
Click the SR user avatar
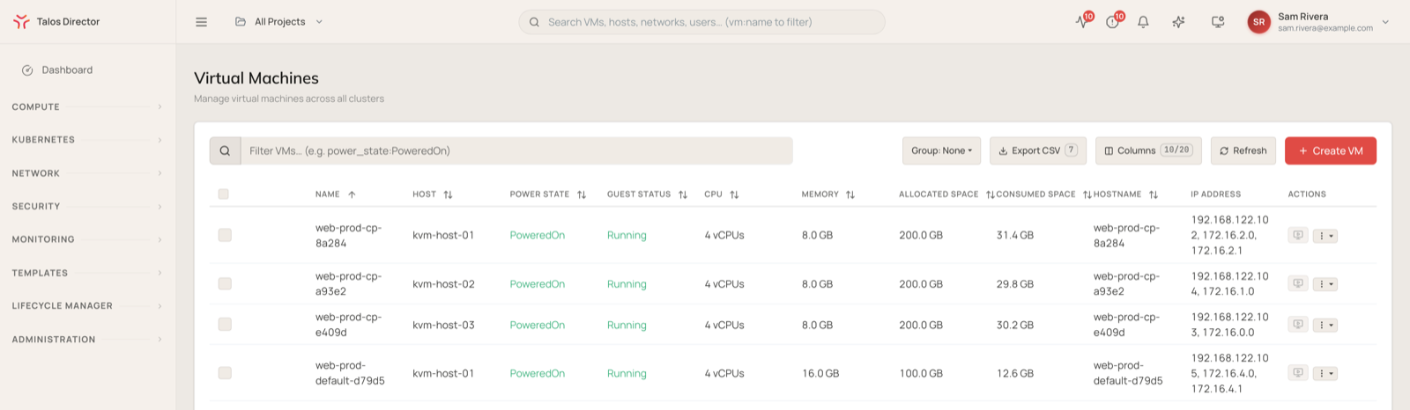pos(1258,22)
